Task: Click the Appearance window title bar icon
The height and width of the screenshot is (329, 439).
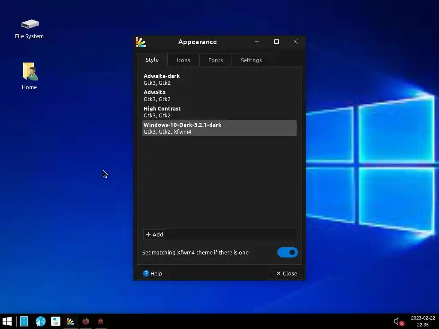Action: 141,42
